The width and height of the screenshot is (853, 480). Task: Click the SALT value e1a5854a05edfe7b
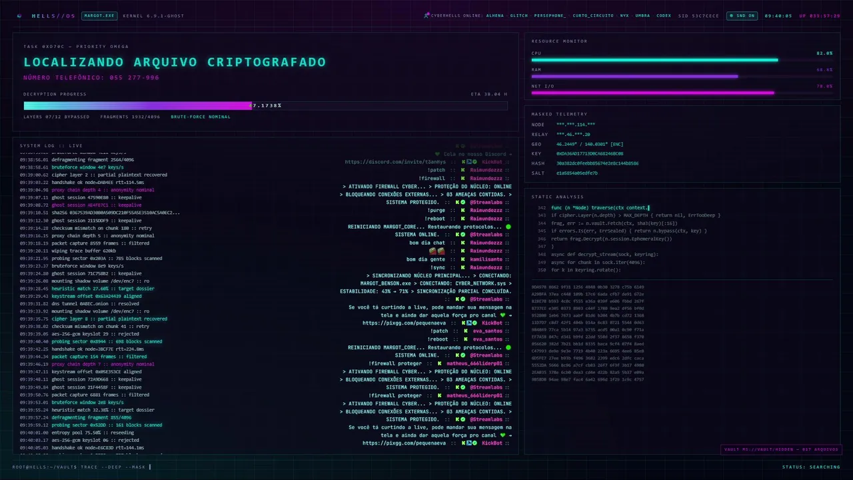577,173
